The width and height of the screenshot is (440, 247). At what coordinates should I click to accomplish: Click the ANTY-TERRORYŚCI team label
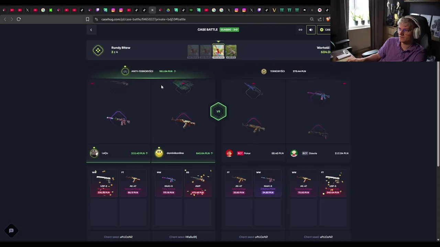(x=142, y=71)
